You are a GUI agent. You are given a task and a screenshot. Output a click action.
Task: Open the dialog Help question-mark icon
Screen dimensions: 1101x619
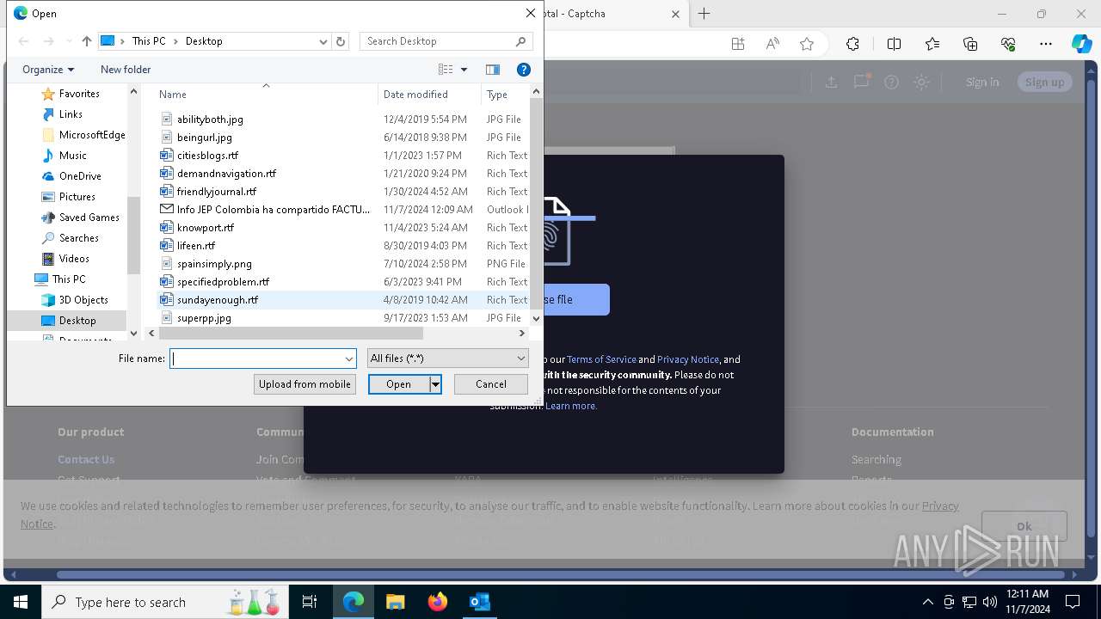pyautogui.click(x=524, y=70)
